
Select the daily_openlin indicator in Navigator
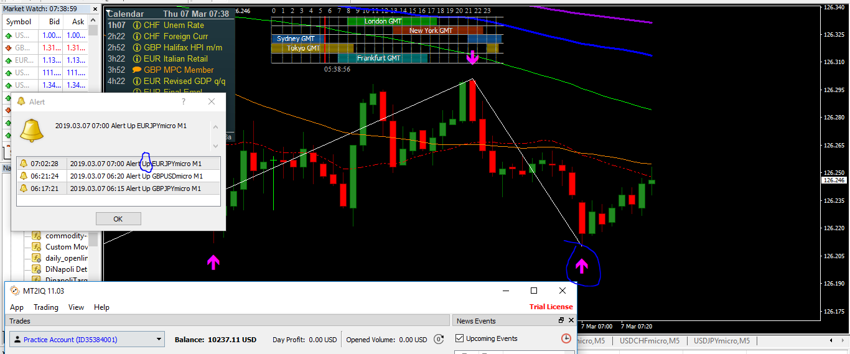click(x=67, y=258)
